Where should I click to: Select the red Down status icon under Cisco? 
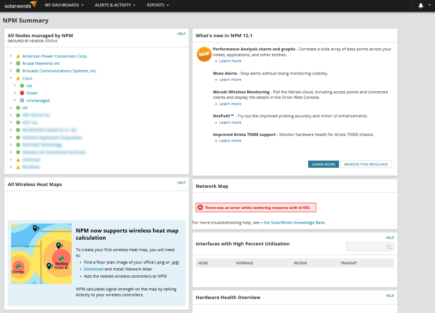point(22,93)
